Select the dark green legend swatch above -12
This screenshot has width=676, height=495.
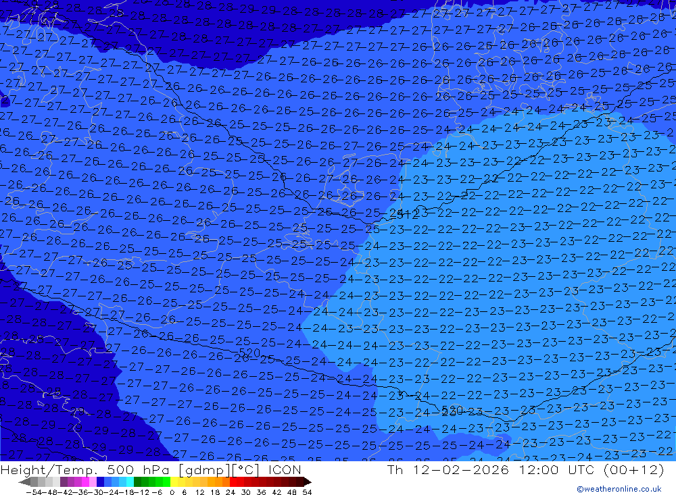click(137, 481)
